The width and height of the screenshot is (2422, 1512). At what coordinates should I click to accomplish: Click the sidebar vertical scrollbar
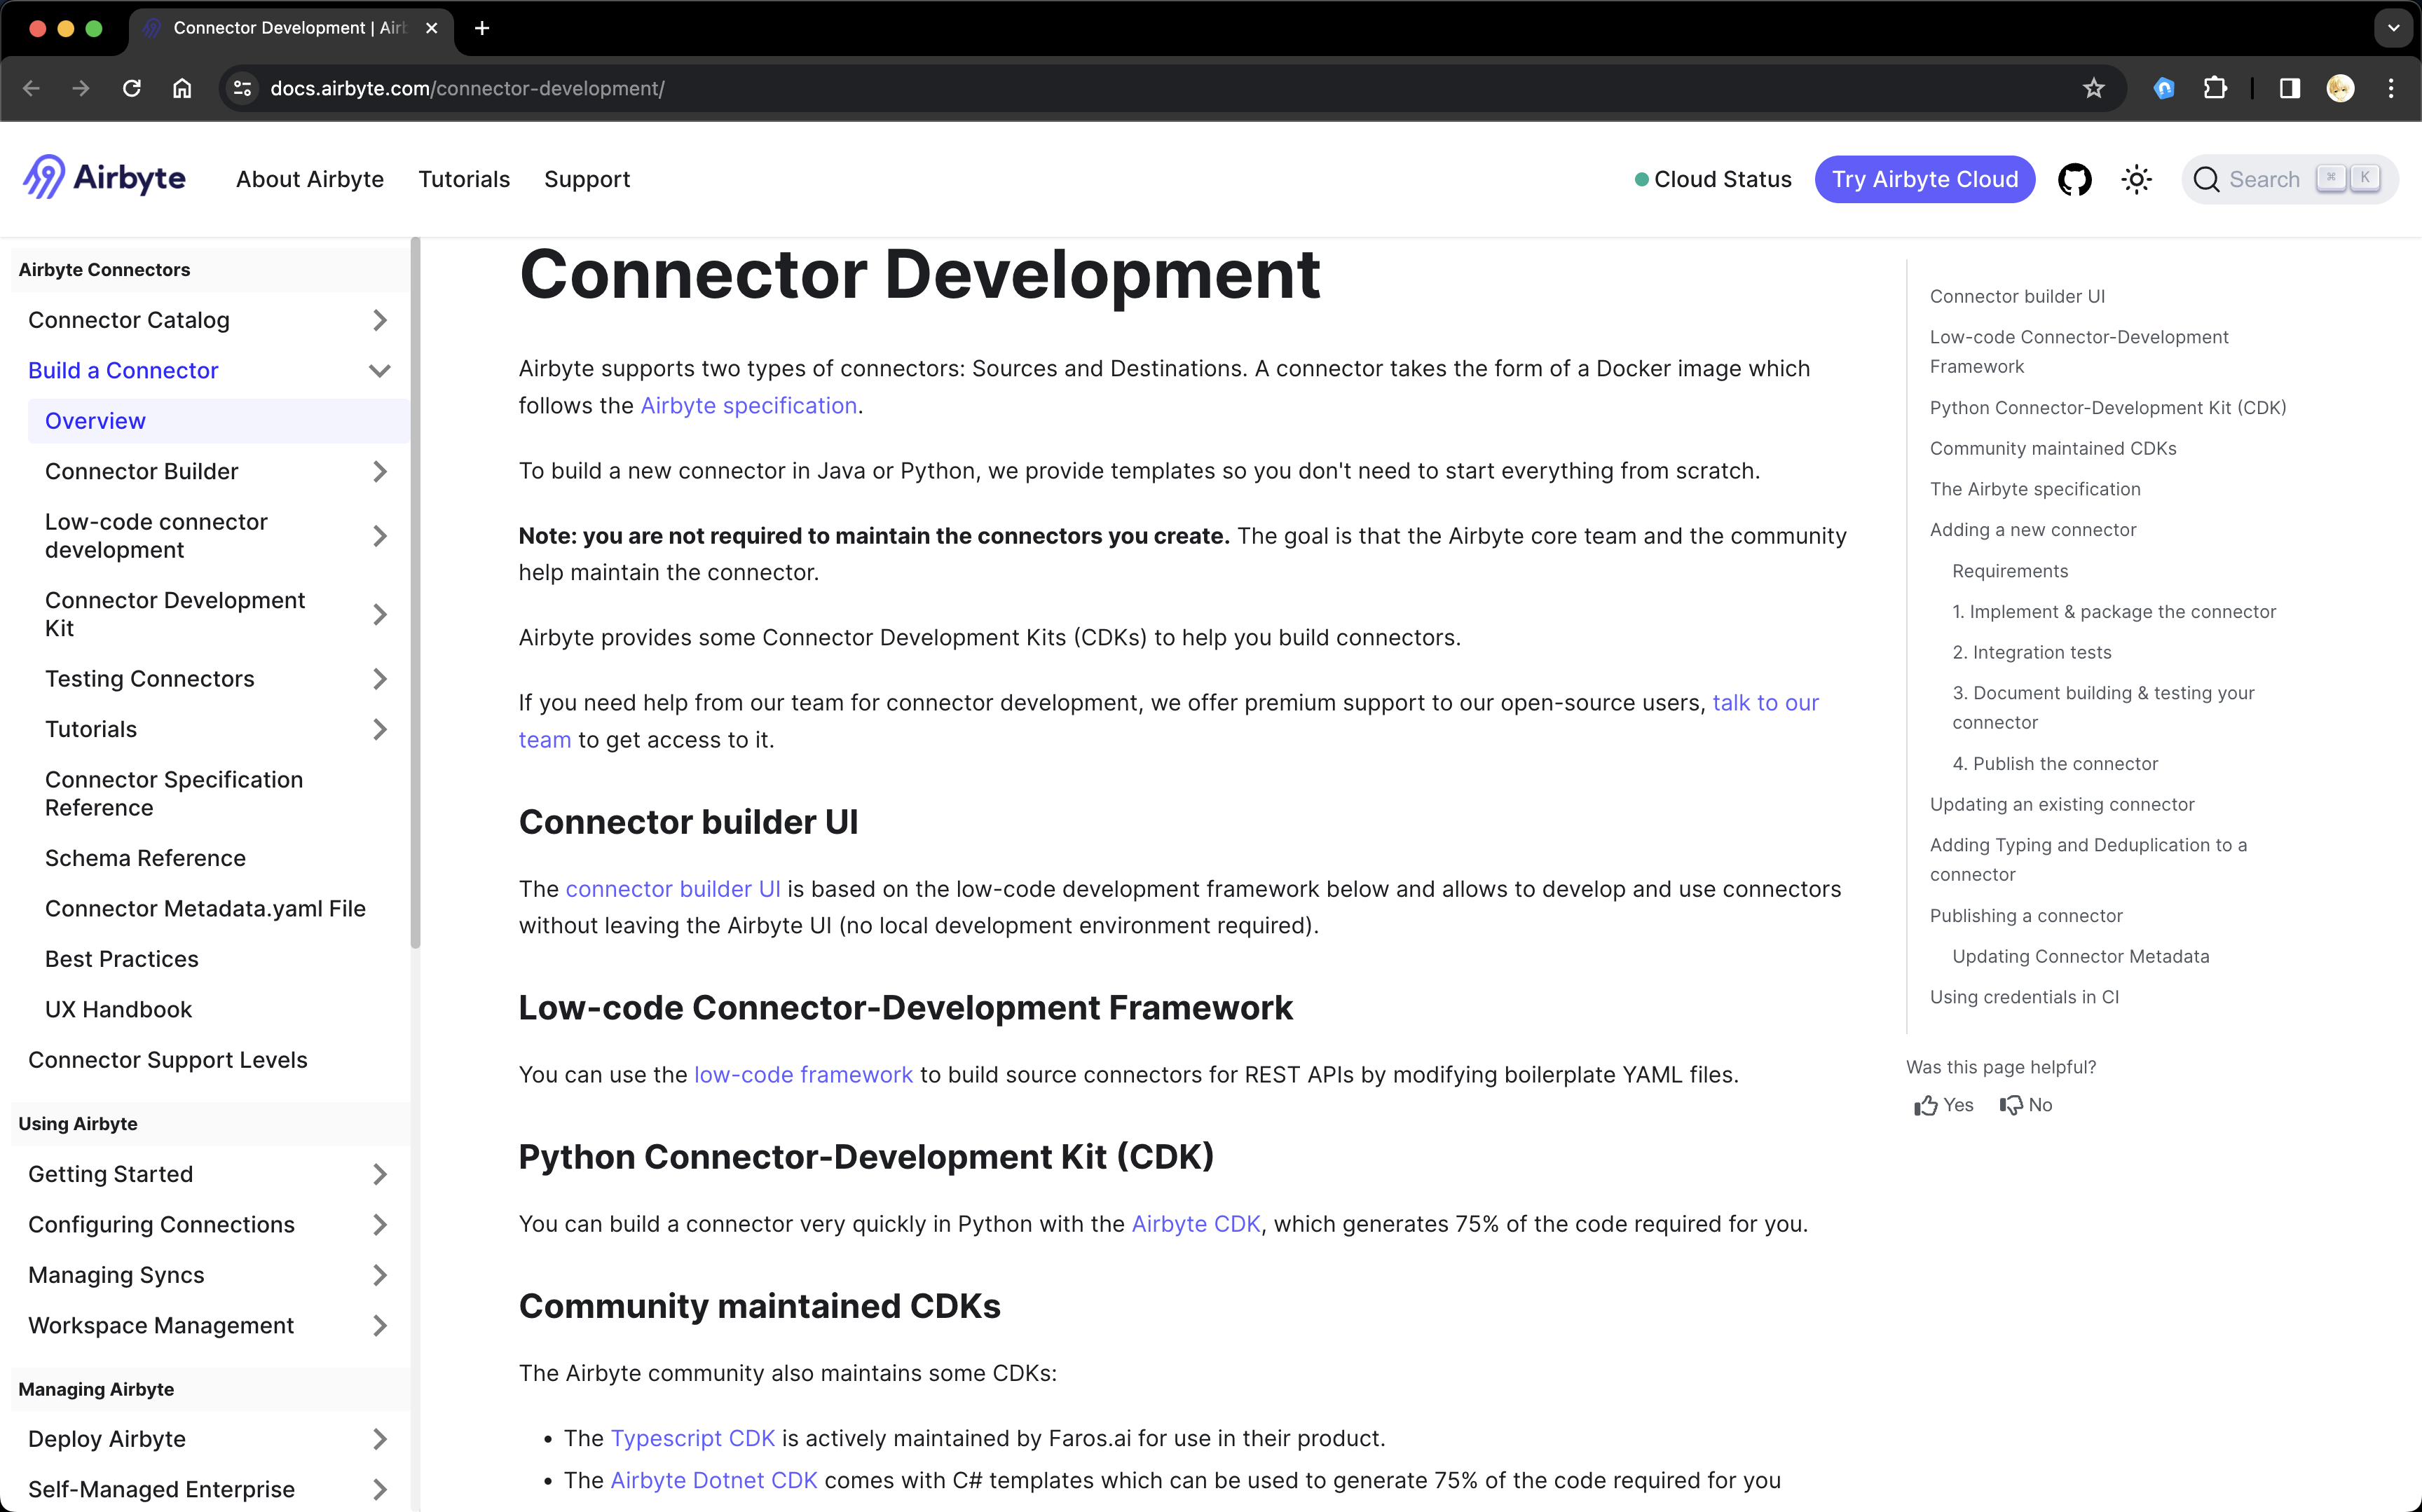(415, 592)
